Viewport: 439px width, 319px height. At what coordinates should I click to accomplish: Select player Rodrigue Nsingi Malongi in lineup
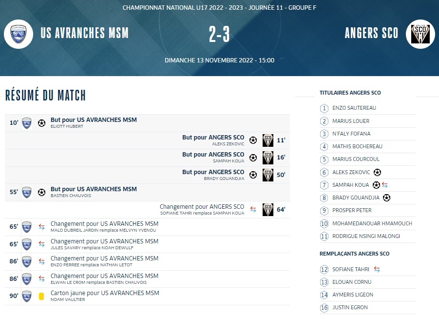[366, 236]
